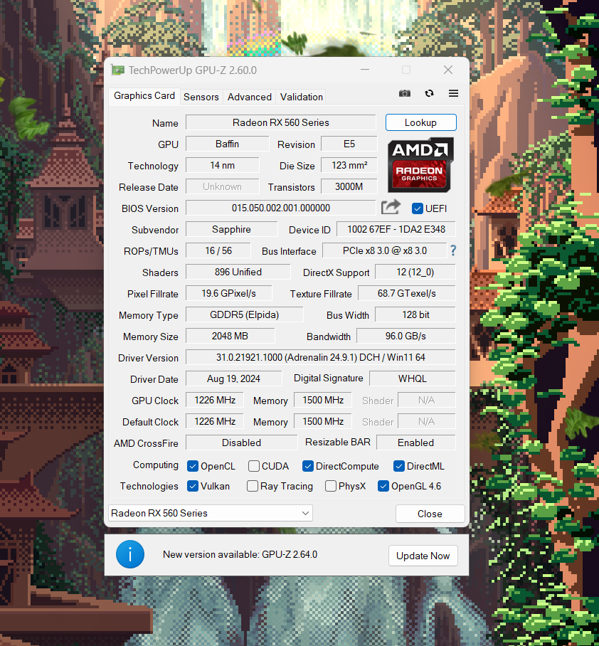Click the Update Now button

[423, 556]
